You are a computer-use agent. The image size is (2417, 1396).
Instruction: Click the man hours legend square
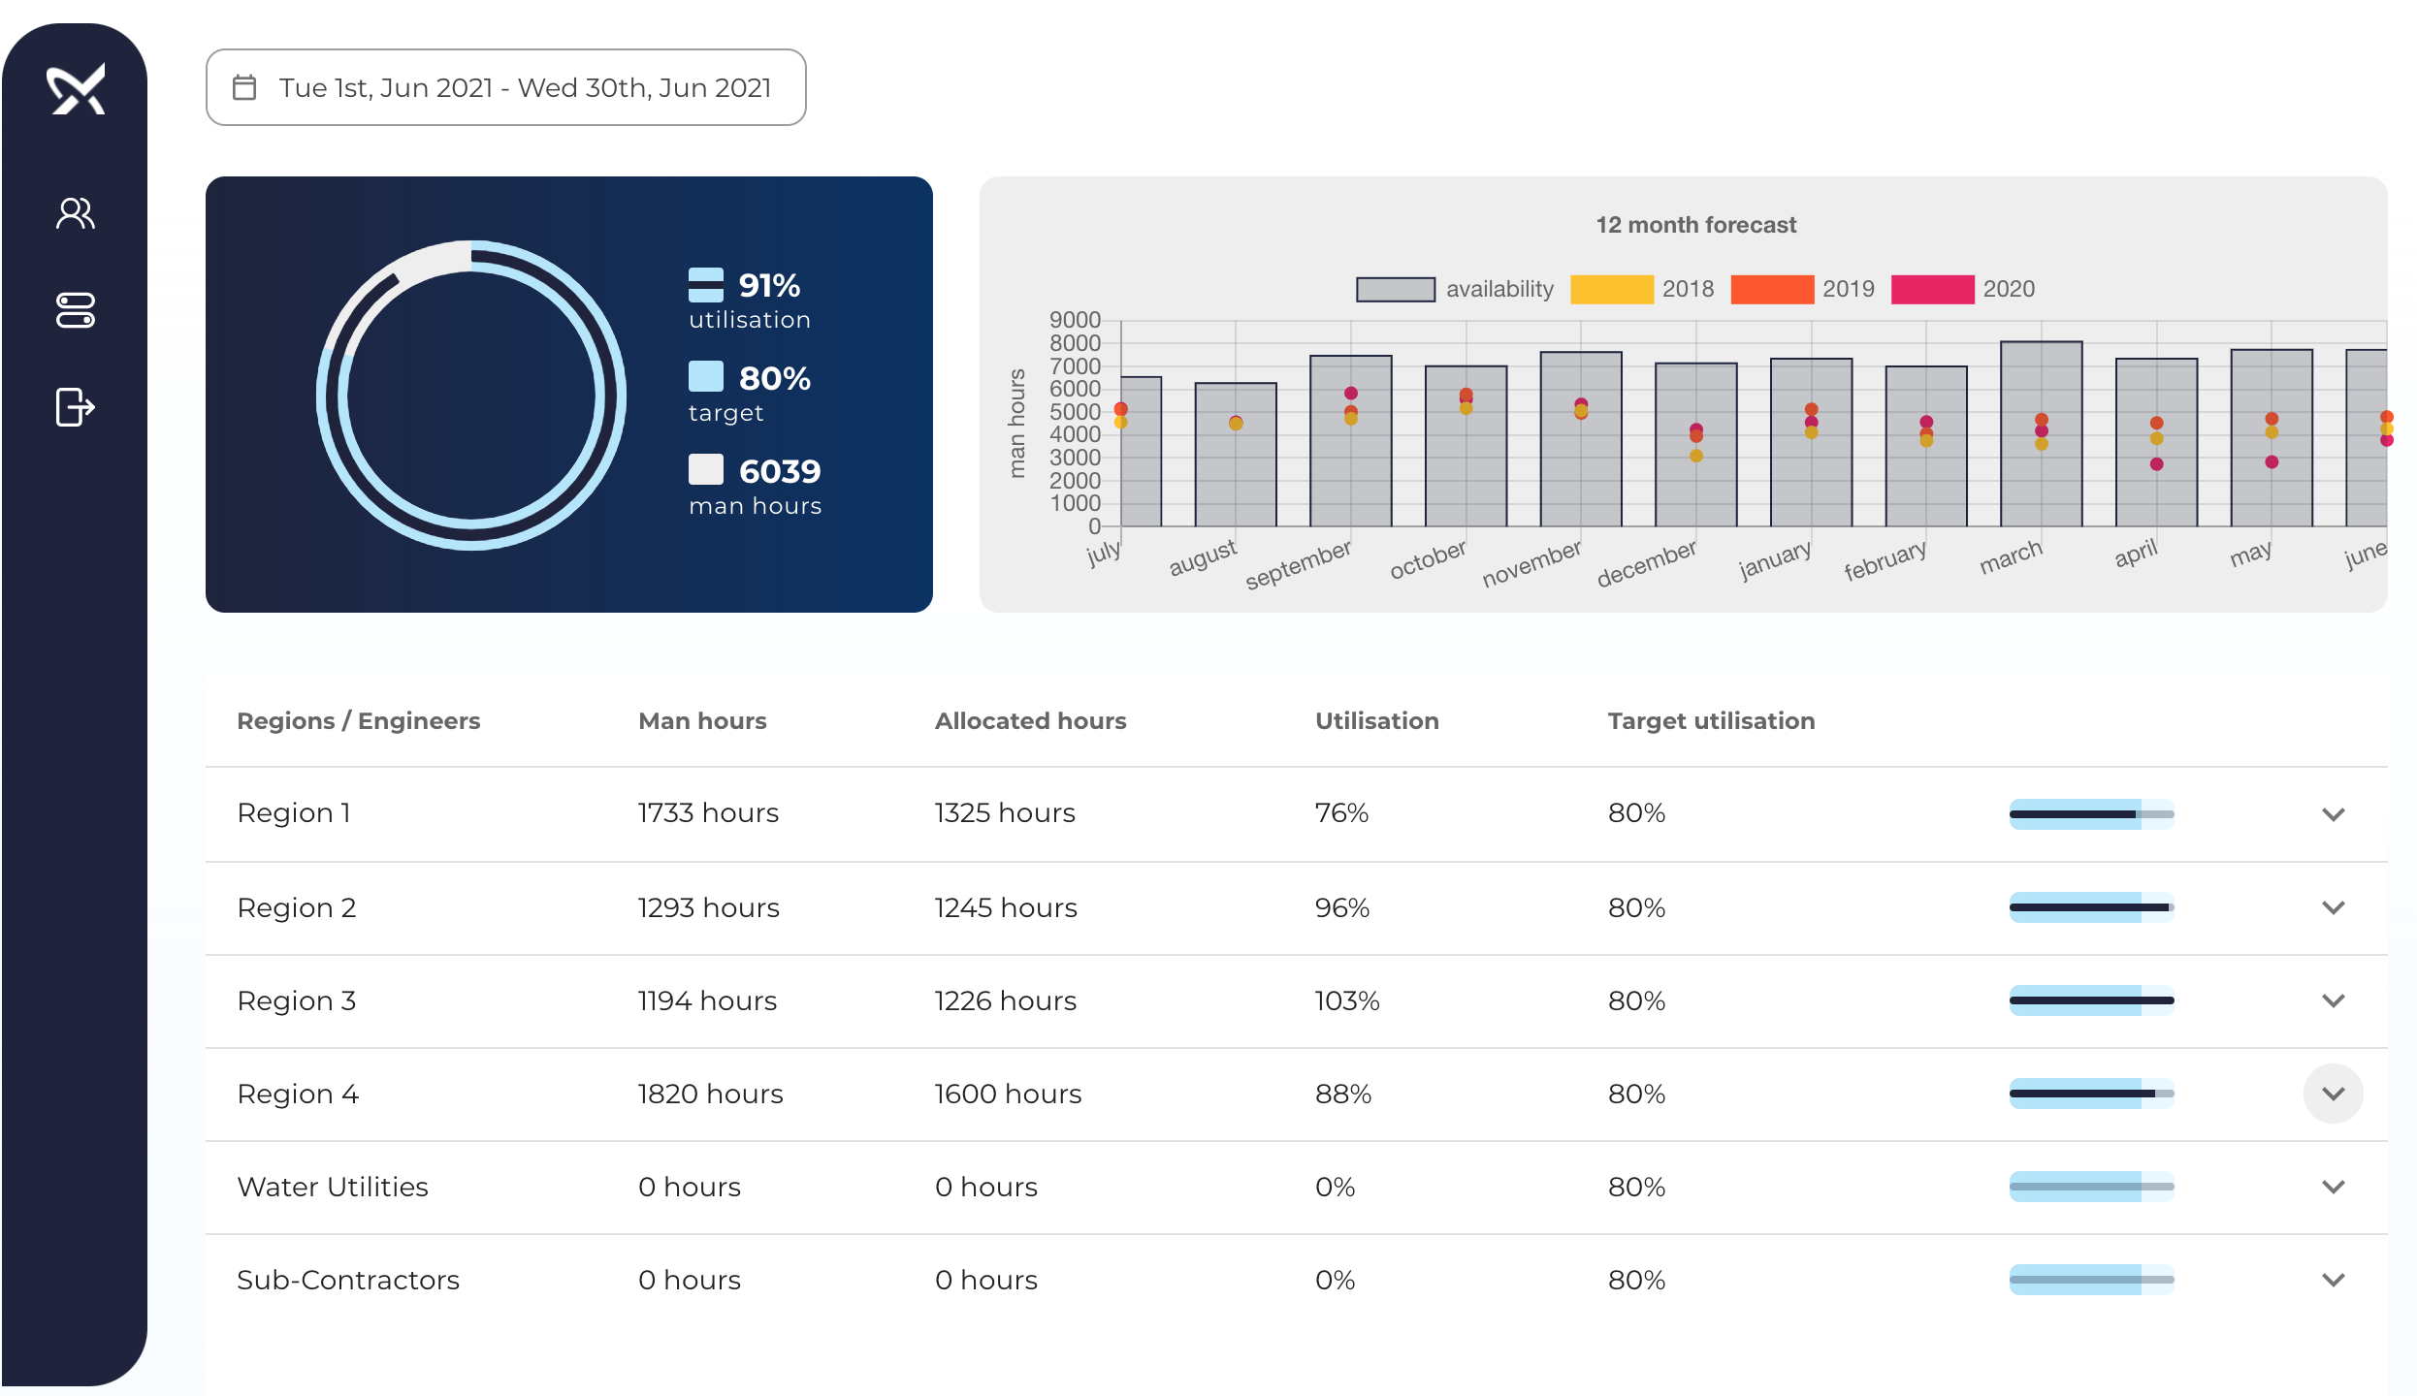(x=705, y=469)
